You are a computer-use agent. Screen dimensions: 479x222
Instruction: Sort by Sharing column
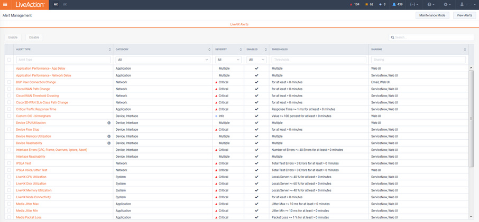click(465, 50)
